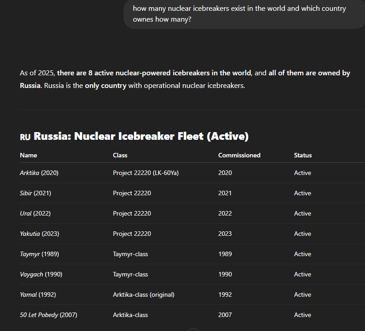Screen dimensions: 365x331
Task: Select the 'Ural (2022)' name cell
Action: point(35,213)
